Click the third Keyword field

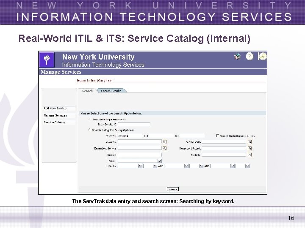coord(192,136)
